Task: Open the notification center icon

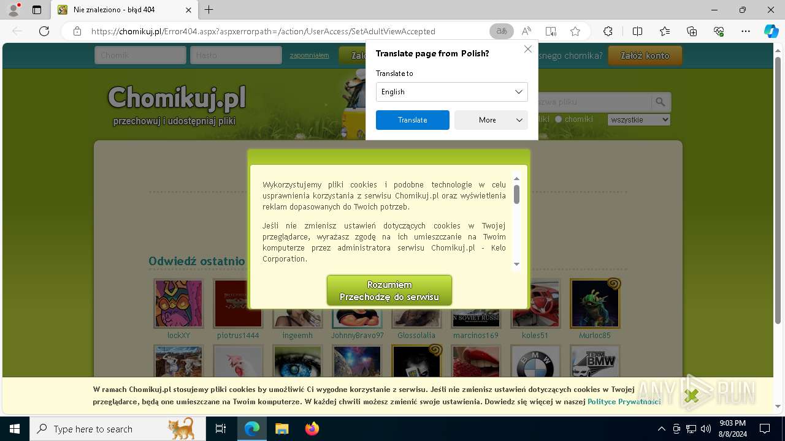Action: coord(765,429)
